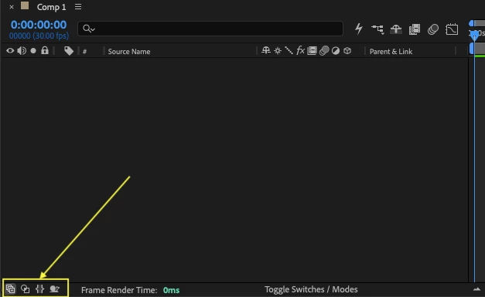The image size is (485, 297).
Task: Click the blue current-time indicator playhead
Action: tap(474, 36)
